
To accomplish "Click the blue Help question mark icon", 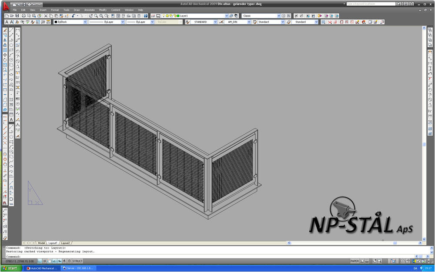I will tap(146, 16).
